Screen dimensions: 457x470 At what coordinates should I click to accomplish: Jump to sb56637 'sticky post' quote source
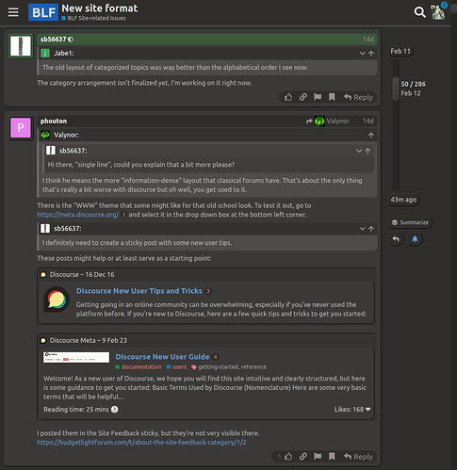pos(371,229)
